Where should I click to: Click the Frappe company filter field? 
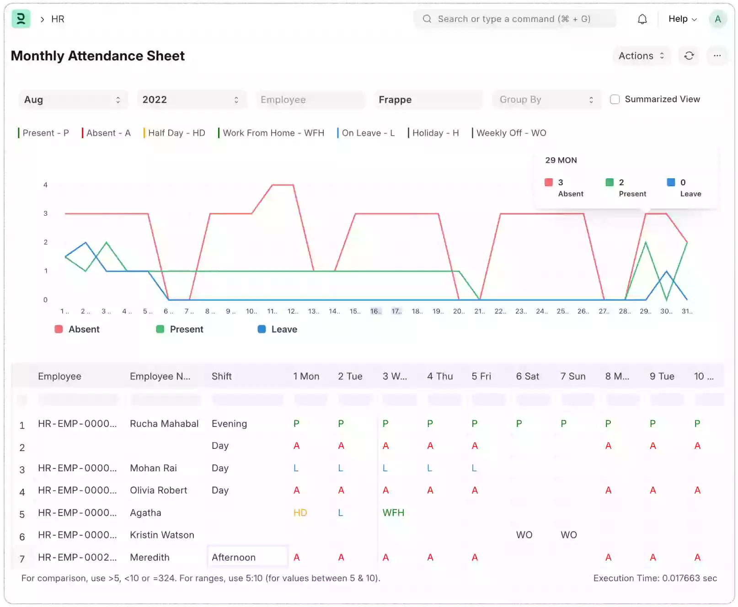coord(428,100)
